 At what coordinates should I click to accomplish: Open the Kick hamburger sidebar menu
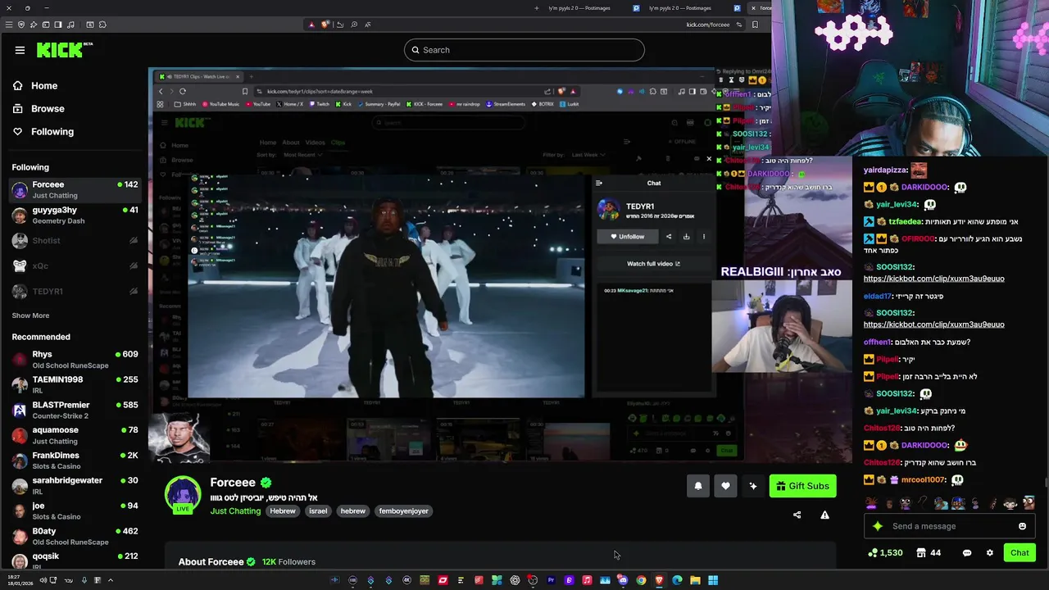[20, 50]
